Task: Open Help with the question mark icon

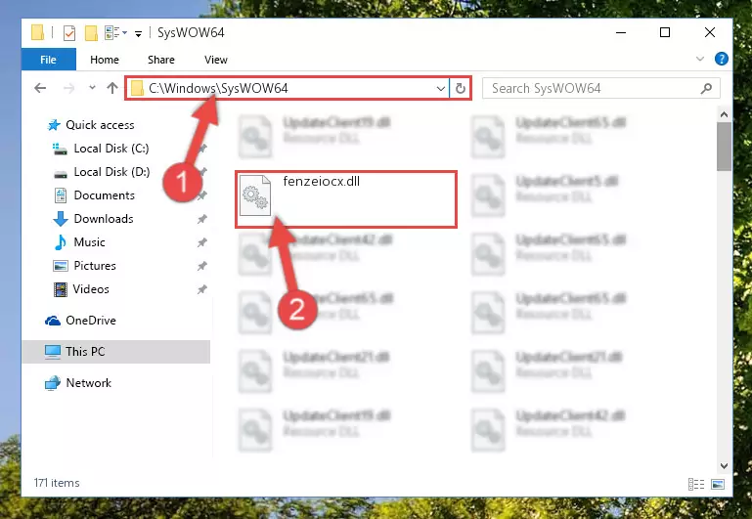Action: click(x=722, y=59)
